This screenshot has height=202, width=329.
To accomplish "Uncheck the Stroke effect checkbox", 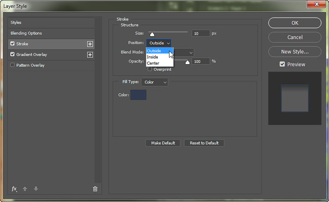I will click(12, 44).
